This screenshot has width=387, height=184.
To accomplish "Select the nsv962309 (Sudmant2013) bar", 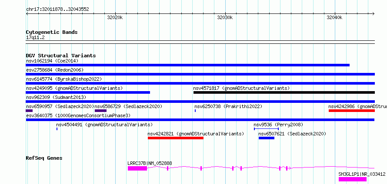I will click(200, 102).
